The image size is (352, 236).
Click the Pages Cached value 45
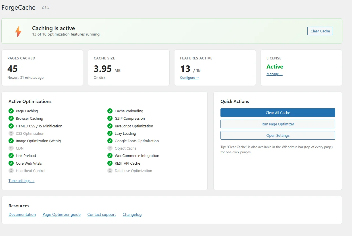click(x=13, y=69)
